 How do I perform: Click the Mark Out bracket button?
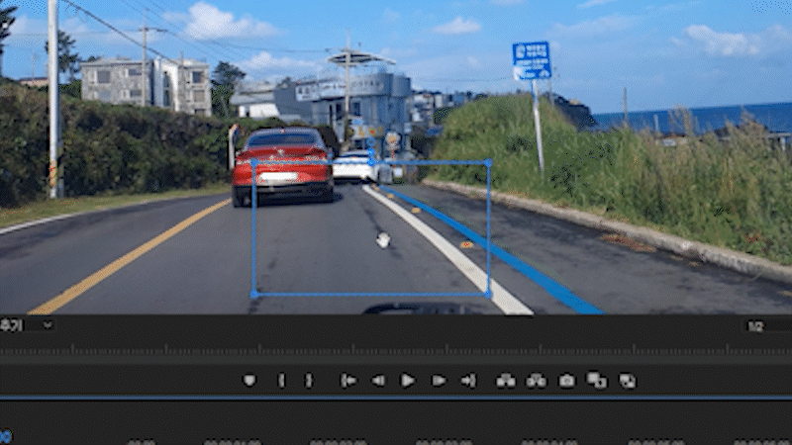tap(309, 380)
